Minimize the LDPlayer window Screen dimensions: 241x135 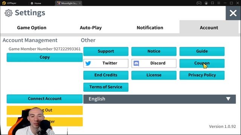(225, 3)
